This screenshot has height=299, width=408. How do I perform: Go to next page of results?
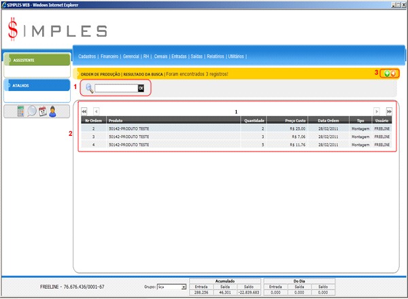tap(376, 111)
